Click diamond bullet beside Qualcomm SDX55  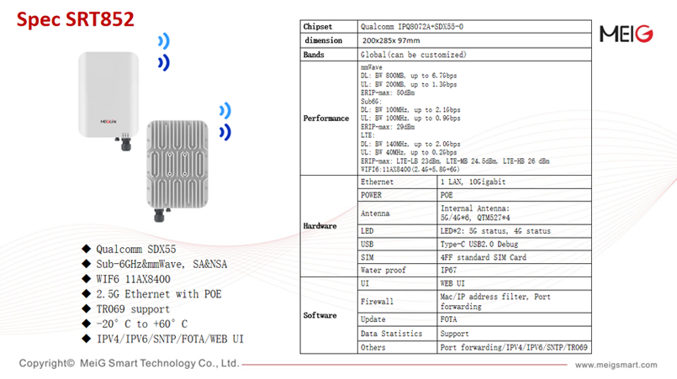pos(85,250)
